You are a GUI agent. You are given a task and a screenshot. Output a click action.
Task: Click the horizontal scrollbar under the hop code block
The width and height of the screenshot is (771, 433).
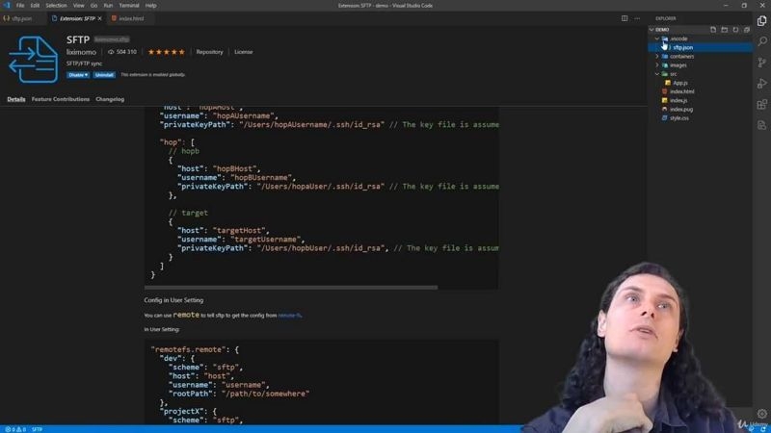291,287
